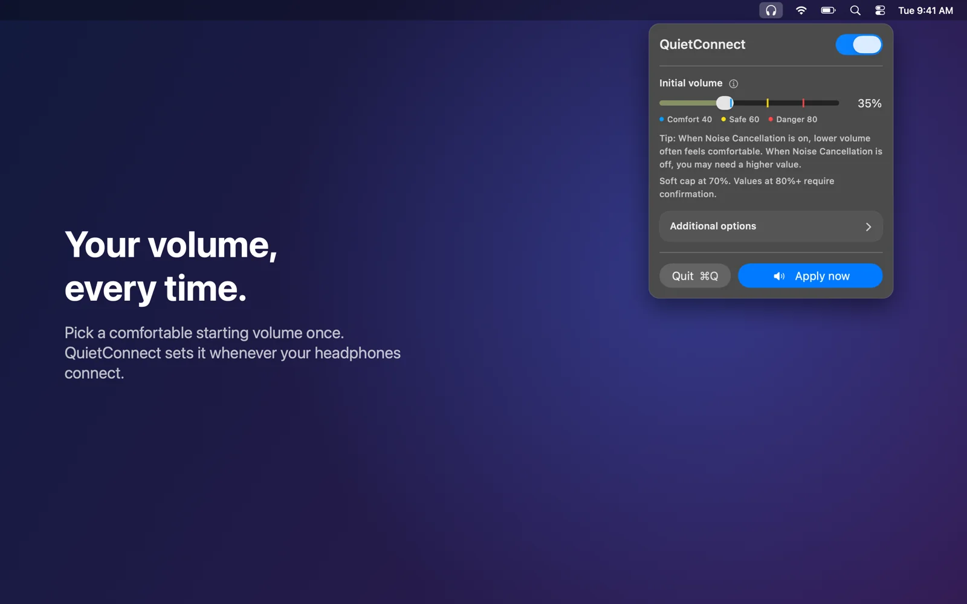Click the 35% volume value
The image size is (967, 604).
(869, 103)
